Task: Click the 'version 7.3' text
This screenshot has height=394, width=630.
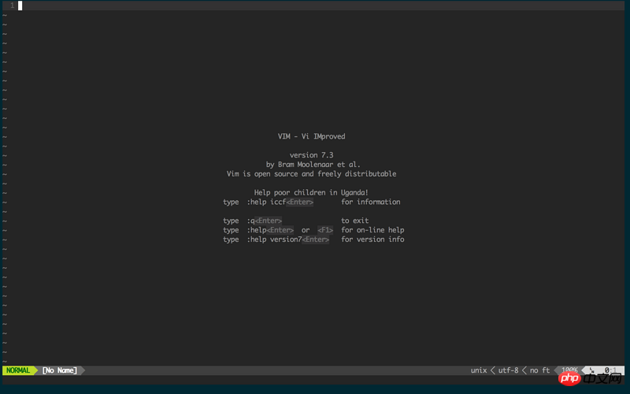Action: point(311,155)
